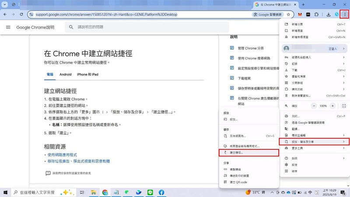Expand 分頁群組 submenu

pos(315,83)
